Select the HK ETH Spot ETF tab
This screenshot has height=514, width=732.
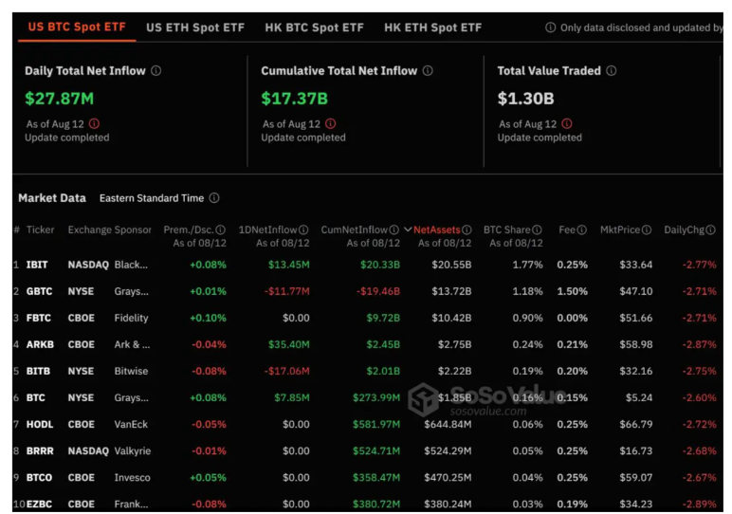(432, 28)
